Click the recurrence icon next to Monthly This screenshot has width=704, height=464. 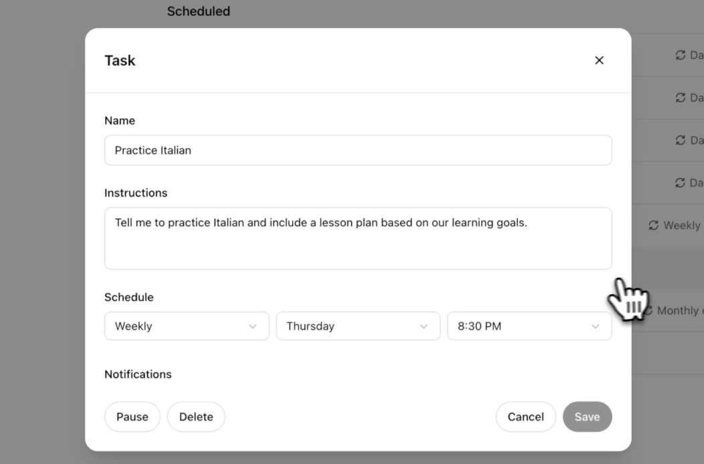649,310
